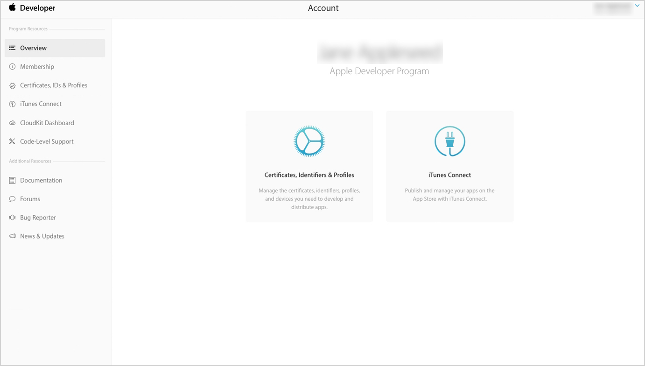The image size is (645, 366).
Task: Click the Code-Level Support tools icon
Action: click(12, 141)
